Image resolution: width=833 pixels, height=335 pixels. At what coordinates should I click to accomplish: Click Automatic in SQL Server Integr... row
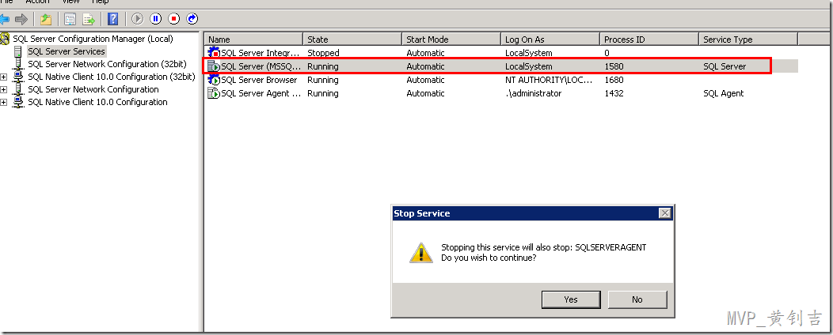(x=425, y=53)
